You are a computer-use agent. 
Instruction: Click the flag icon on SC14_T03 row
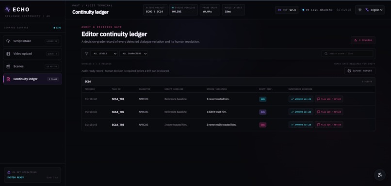(318, 125)
